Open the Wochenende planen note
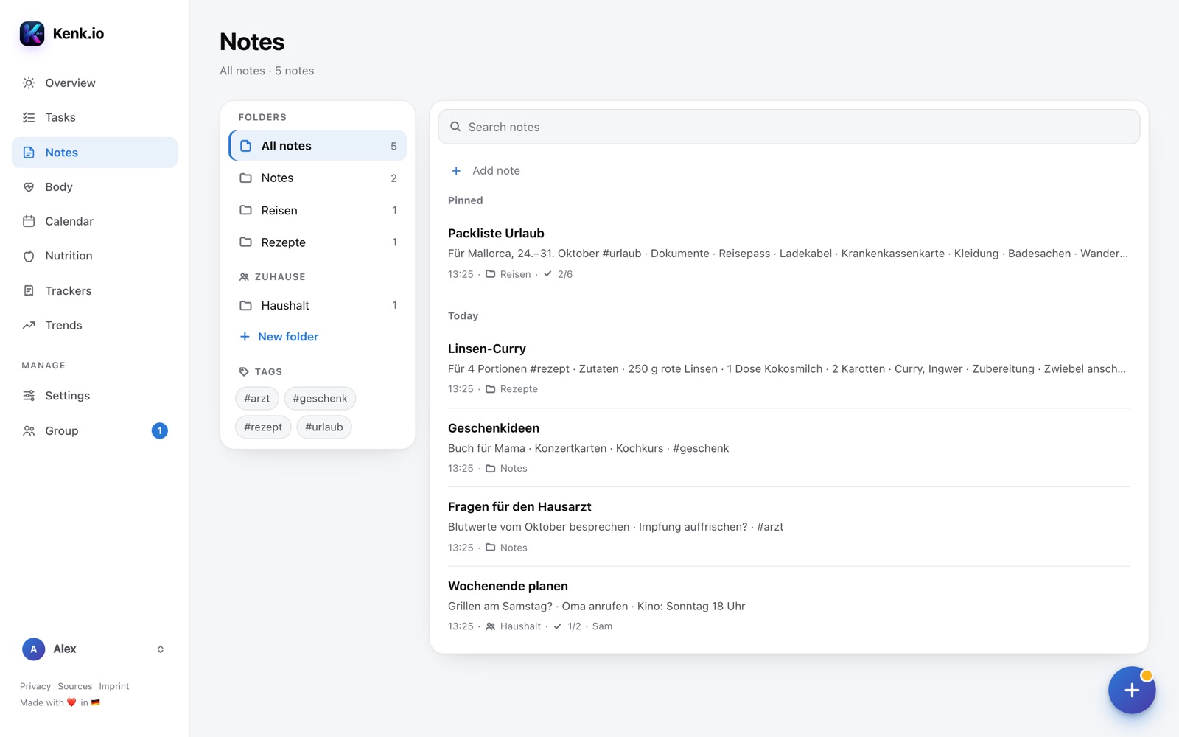Screen dimensions: 1179x737 [x=789, y=606]
